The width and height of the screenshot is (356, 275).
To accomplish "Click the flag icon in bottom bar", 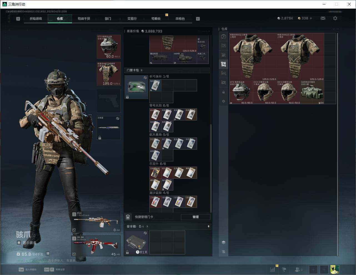I will [284, 269].
